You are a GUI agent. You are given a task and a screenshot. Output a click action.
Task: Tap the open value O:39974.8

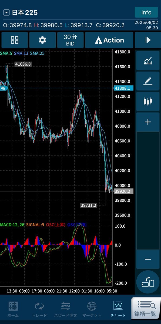[x=17, y=25]
